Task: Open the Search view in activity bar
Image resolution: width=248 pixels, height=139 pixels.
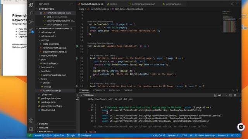Action: point(31,13)
